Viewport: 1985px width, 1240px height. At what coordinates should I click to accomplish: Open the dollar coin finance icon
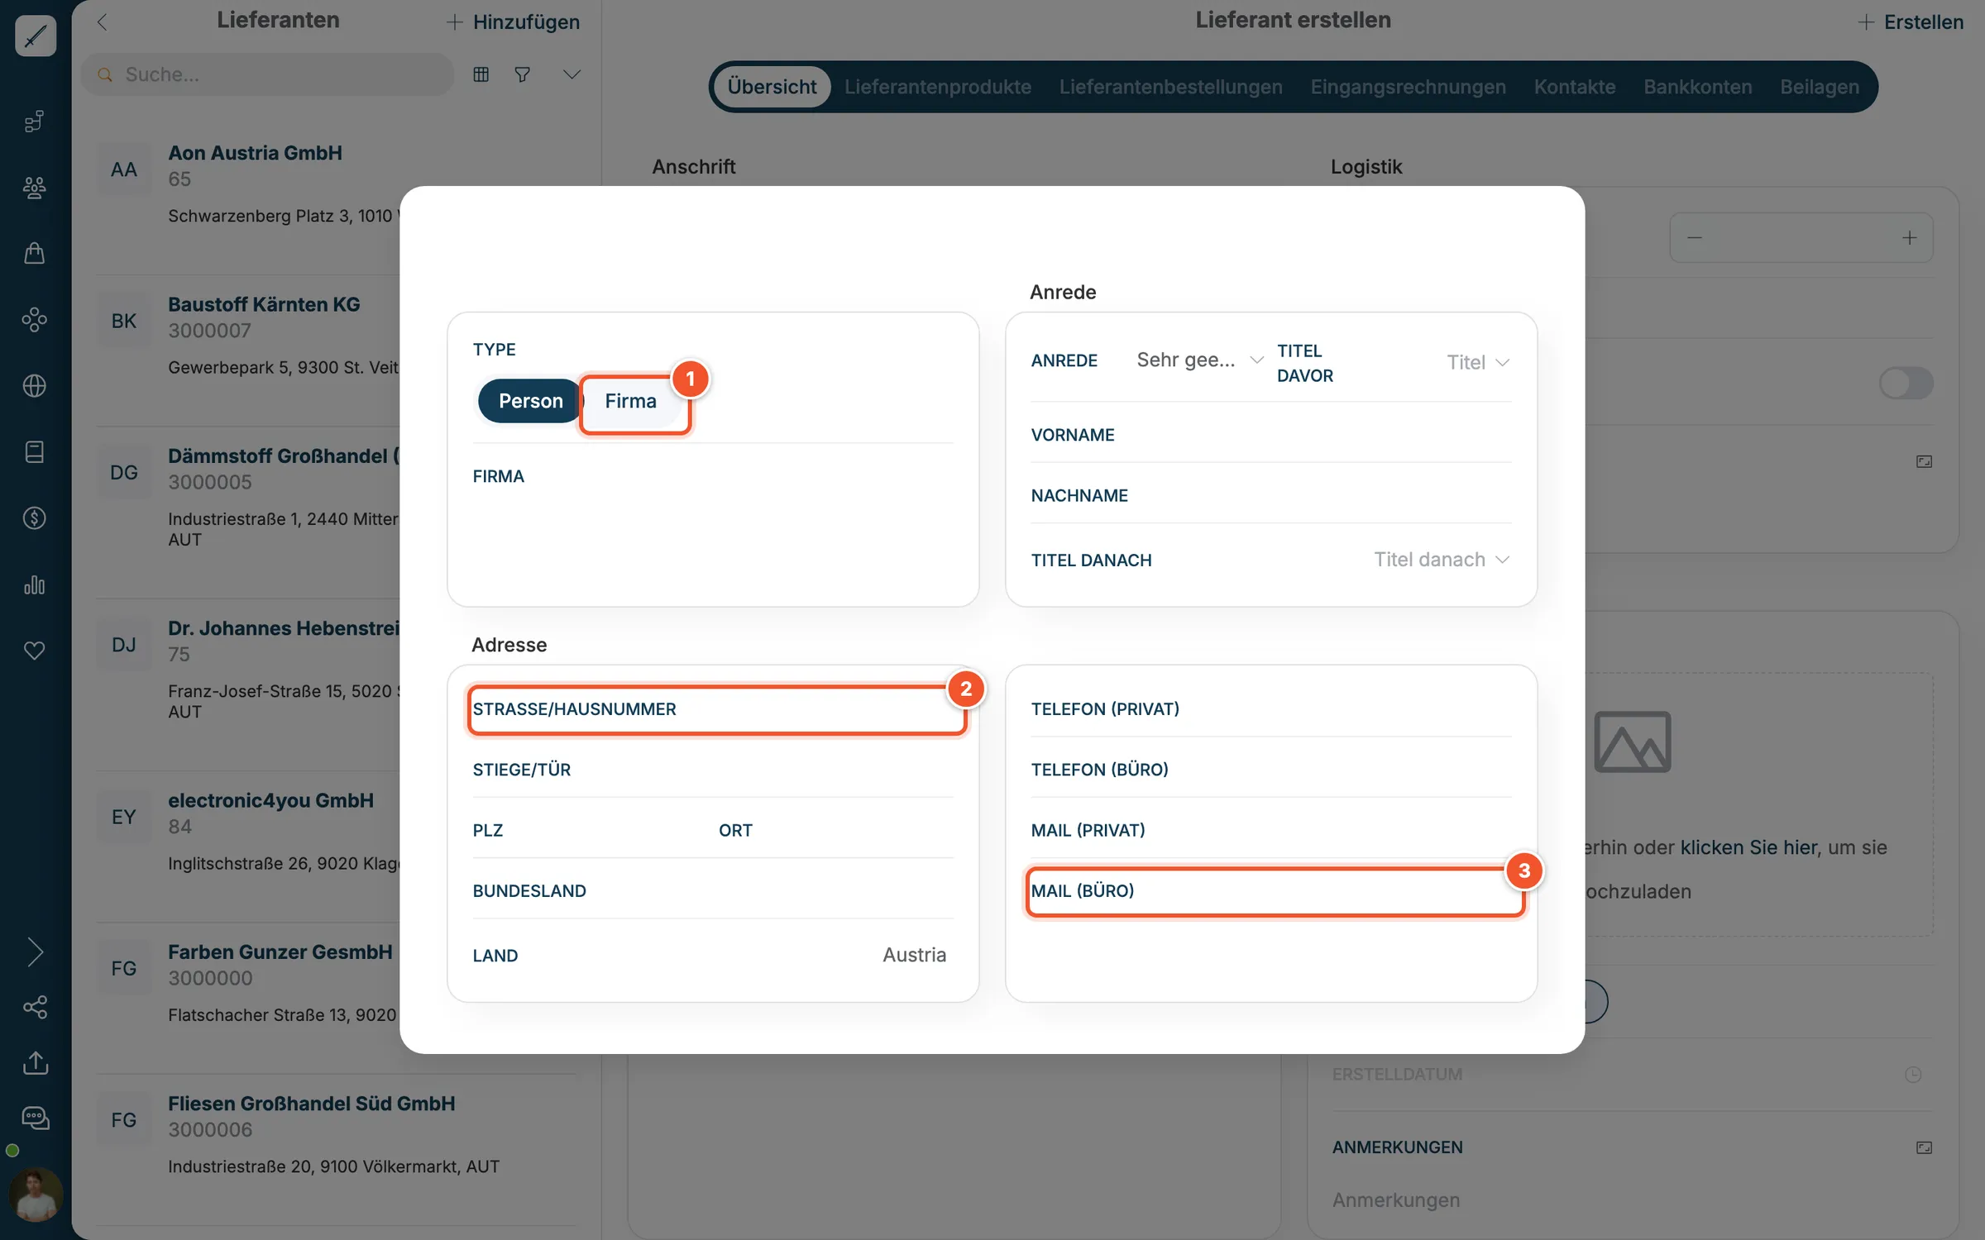(35, 518)
